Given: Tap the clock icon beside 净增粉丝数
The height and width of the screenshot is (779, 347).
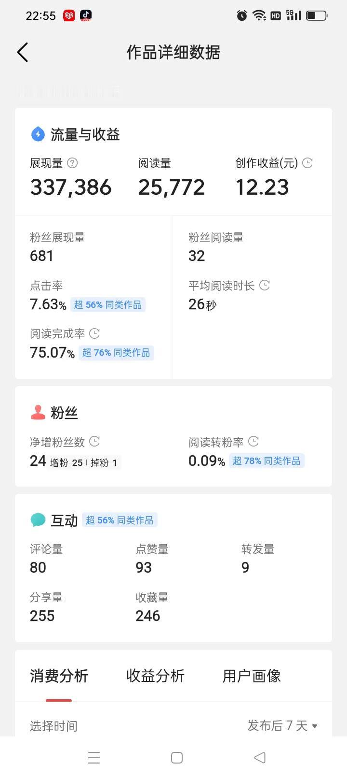Looking at the screenshot, I should coord(95,441).
